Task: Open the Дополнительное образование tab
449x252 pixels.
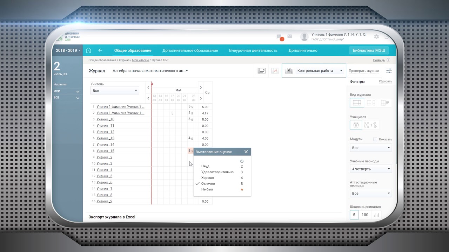Action: (x=190, y=50)
